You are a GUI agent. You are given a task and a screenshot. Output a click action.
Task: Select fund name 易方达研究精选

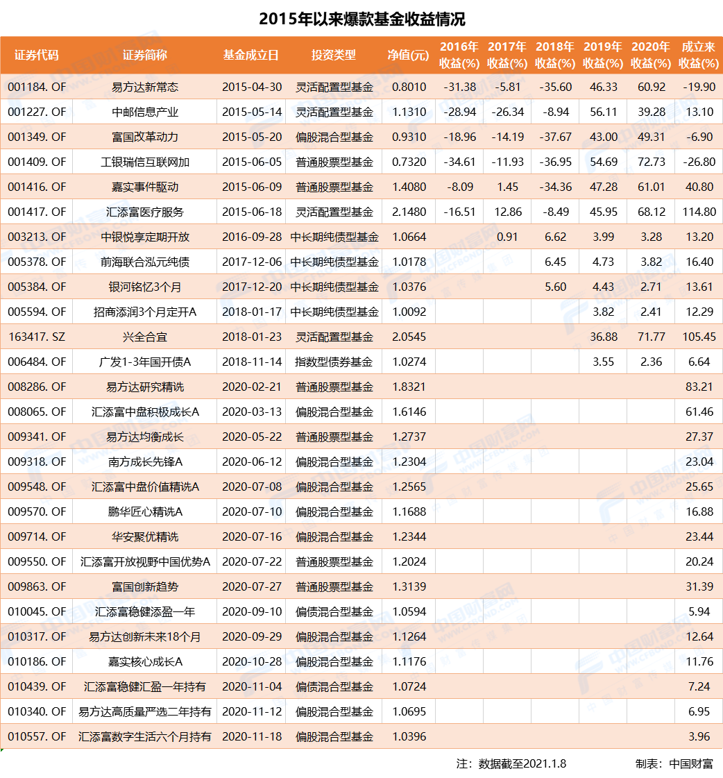tap(144, 387)
